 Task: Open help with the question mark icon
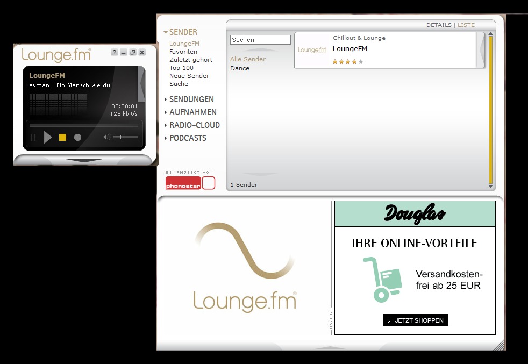pyautogui.click(x=115, y=52)
